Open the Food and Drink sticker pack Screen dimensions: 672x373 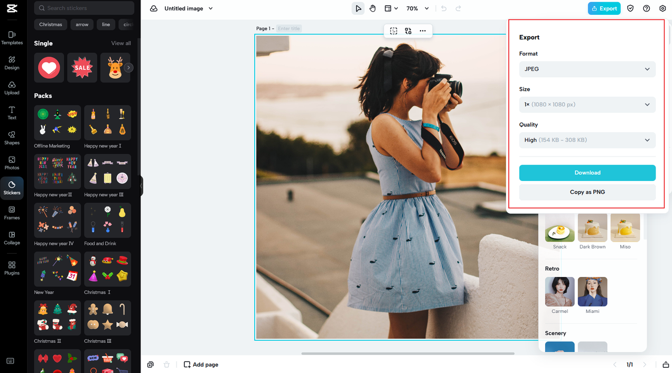pyautogui.click(x=108, y=220)
